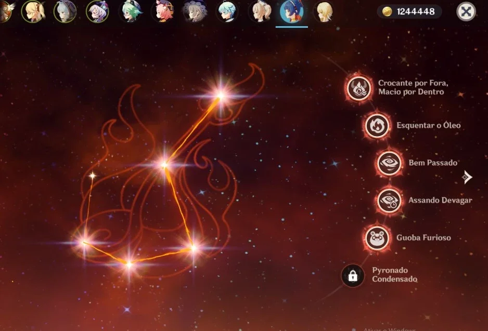Click the small dim star on the left
488x331 pixels.
click(92, 176)
